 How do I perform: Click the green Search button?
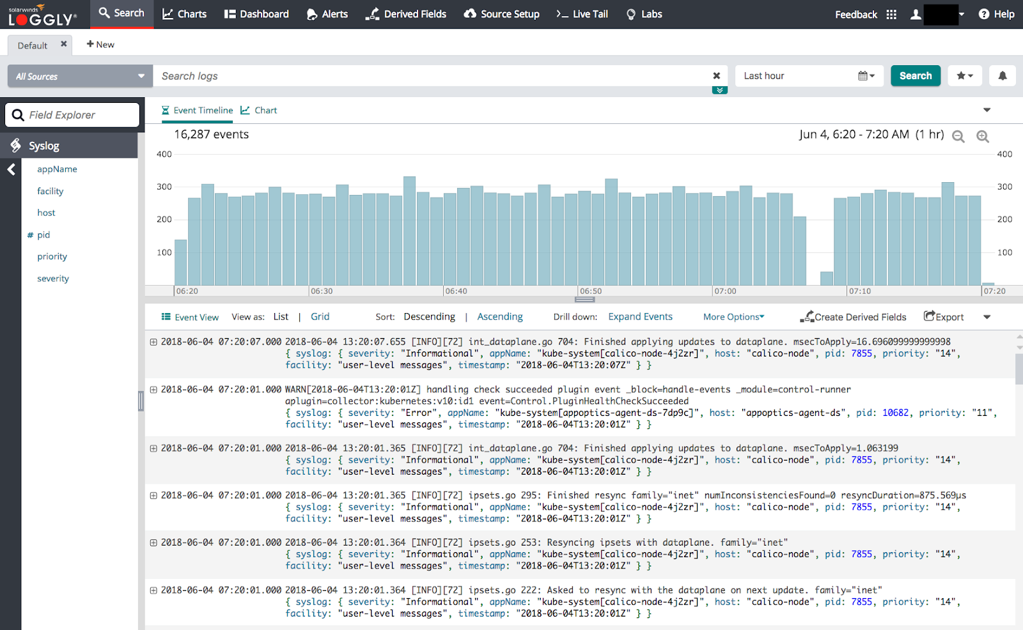915,76
